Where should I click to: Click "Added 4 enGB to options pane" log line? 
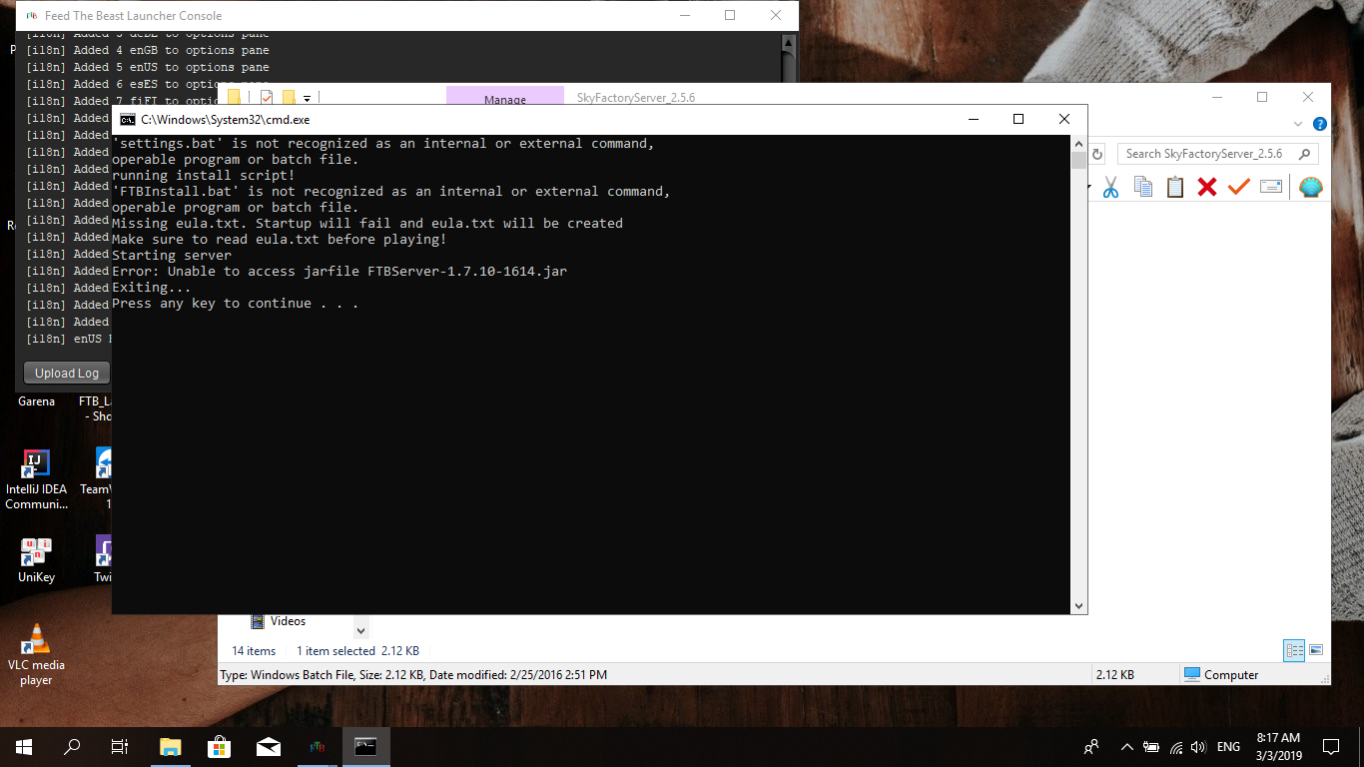click(147, 50)
